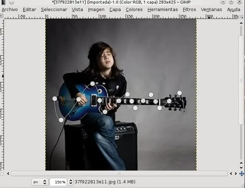This screenshot has height=188, width=245.
Task: Click the scroll right arrow at far right
Action: click(x=236, y=173)
